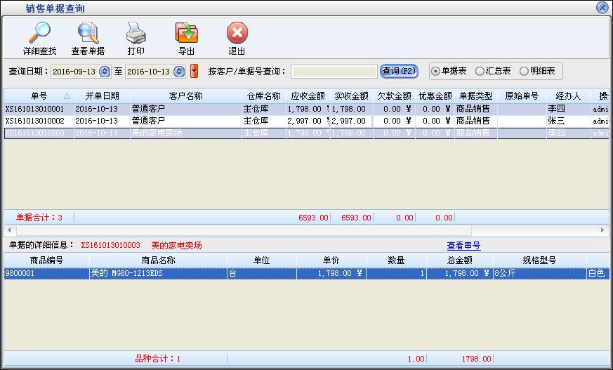Screen dimensions: 613x370
Task: Click the orange date range quick-select button
Action: (x=195, y=71)
